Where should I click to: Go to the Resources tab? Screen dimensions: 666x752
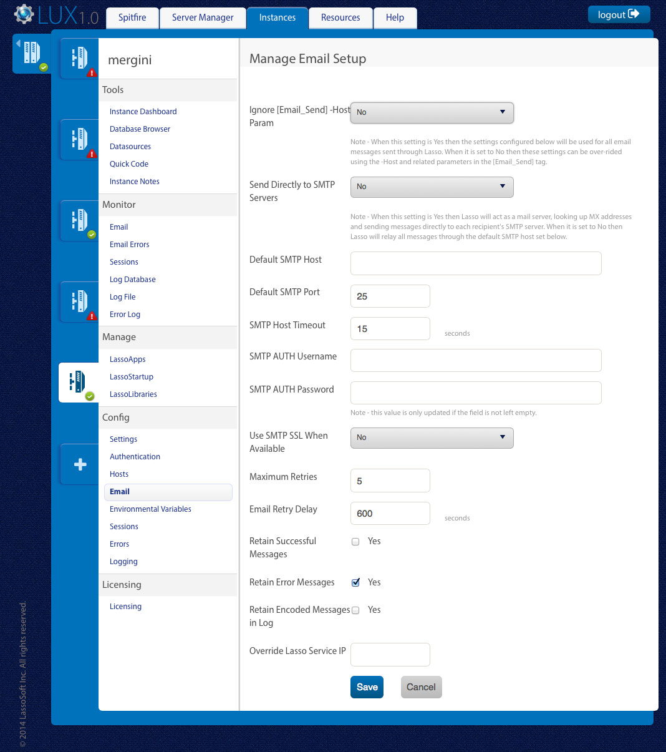[x=340, y=17]
